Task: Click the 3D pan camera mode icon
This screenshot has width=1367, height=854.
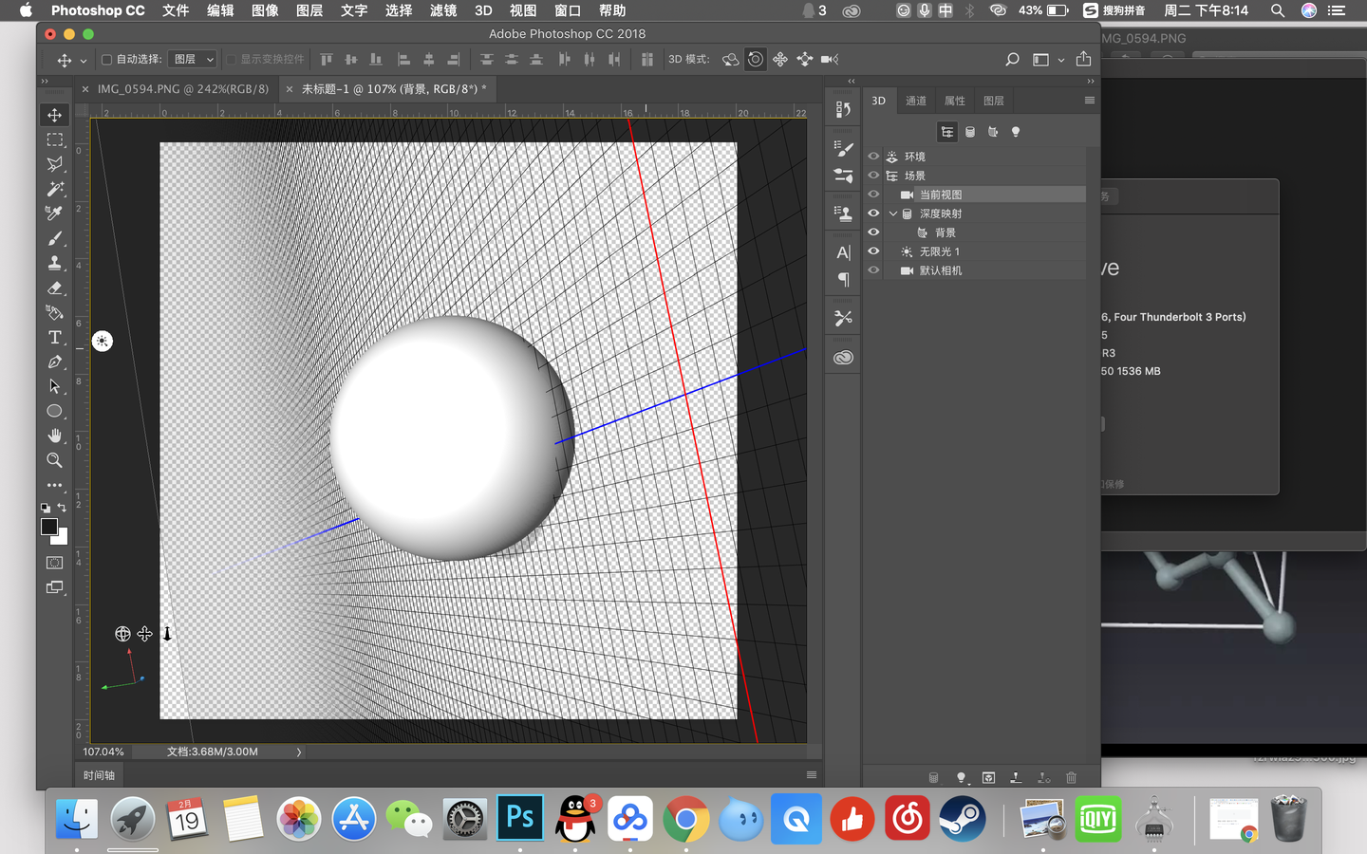Action: coord(780,59)
